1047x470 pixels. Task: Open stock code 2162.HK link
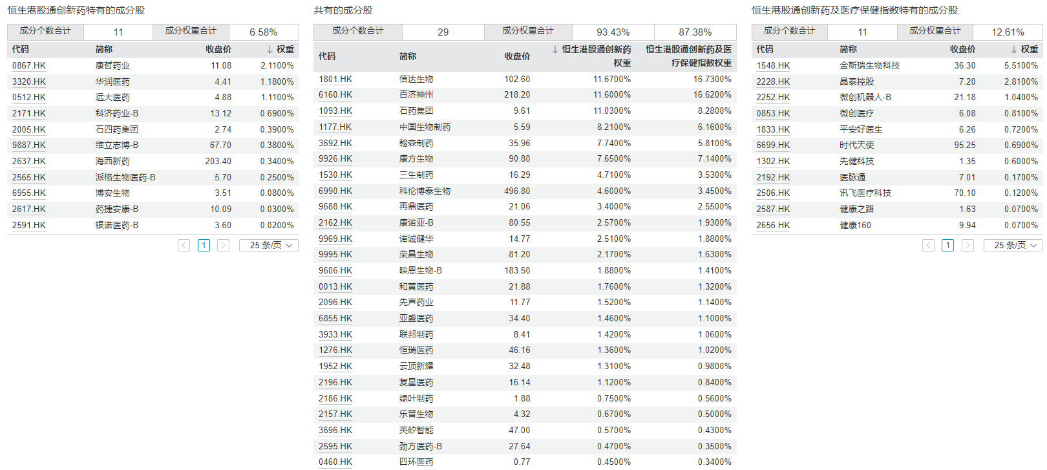[335, 223]
